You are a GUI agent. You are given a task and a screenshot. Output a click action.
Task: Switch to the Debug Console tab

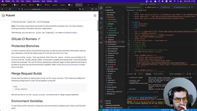click(159, 74)
